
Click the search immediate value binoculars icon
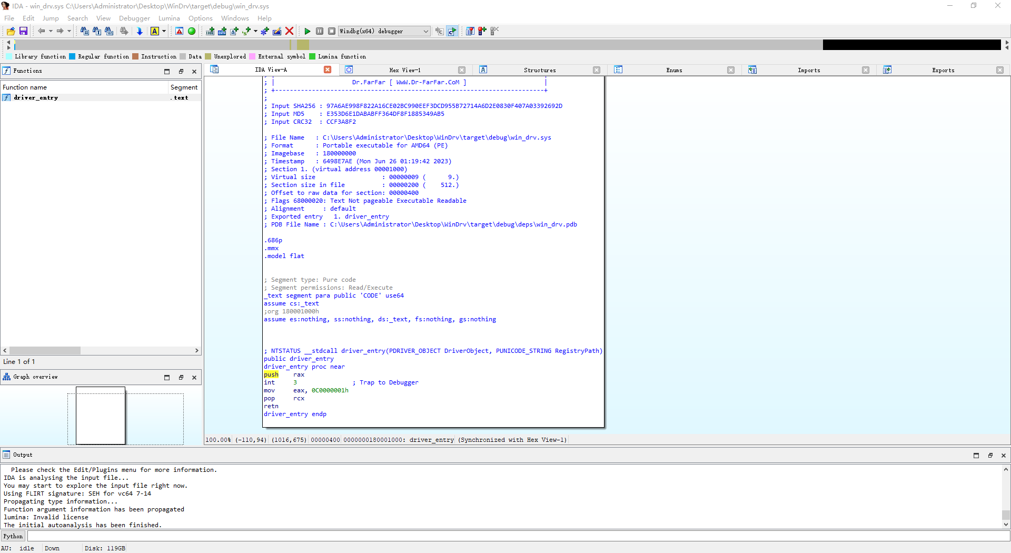pos(84,31)
